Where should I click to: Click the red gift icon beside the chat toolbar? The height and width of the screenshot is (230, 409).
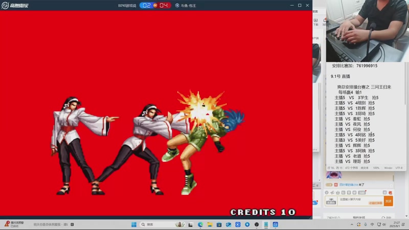tap(390, 193)
